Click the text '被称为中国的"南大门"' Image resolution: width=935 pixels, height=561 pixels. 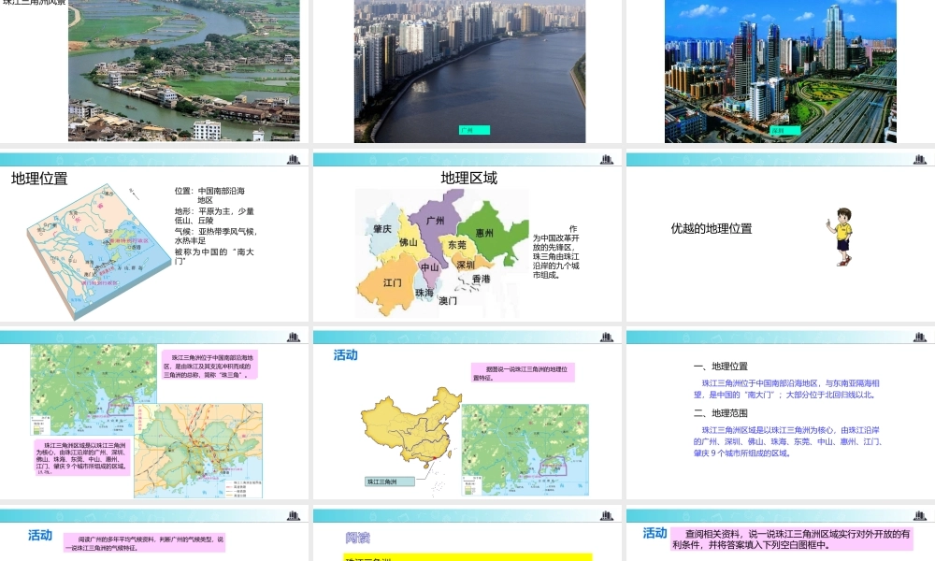(214, 256)
